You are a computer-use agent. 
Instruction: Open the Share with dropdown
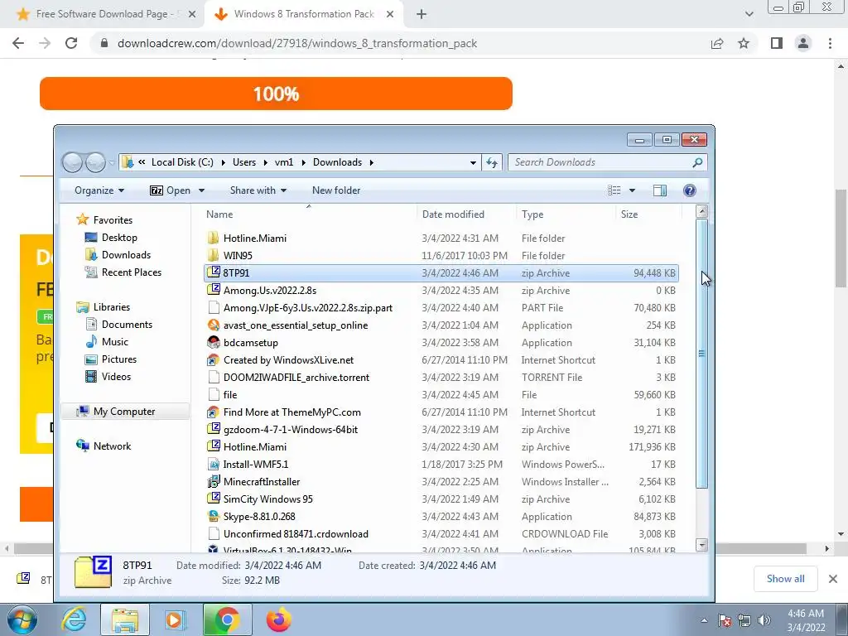pyautogui.click(x=258, y=190)
